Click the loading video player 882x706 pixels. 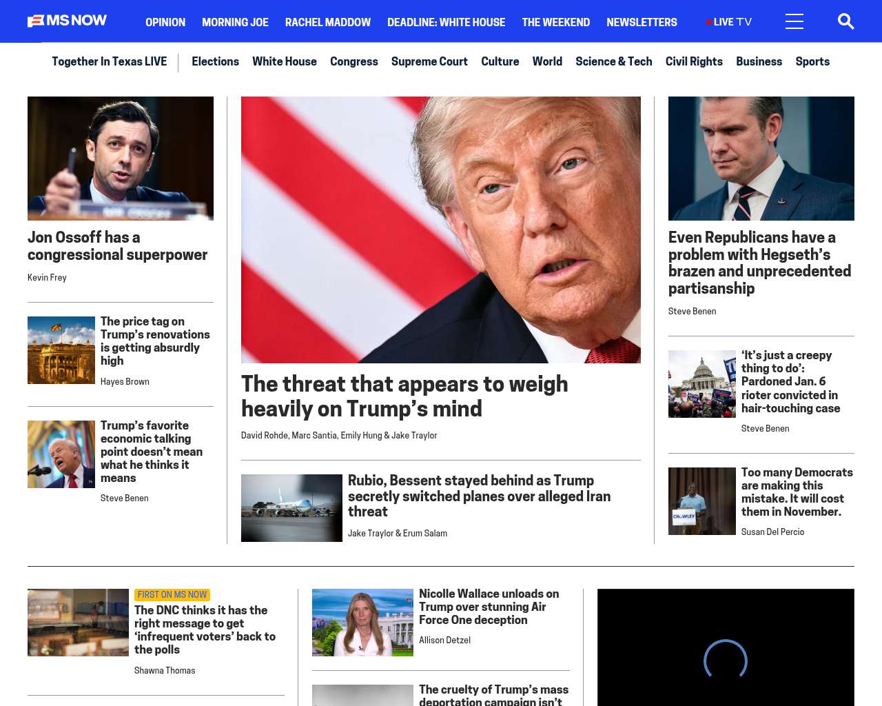tap(726, 647)
